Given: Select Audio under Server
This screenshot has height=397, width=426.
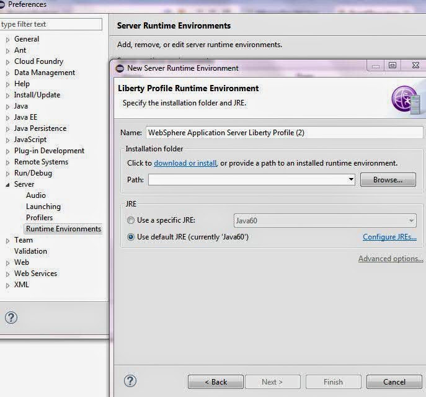Looking at the screenshot, I should click(x=36, y=195).
